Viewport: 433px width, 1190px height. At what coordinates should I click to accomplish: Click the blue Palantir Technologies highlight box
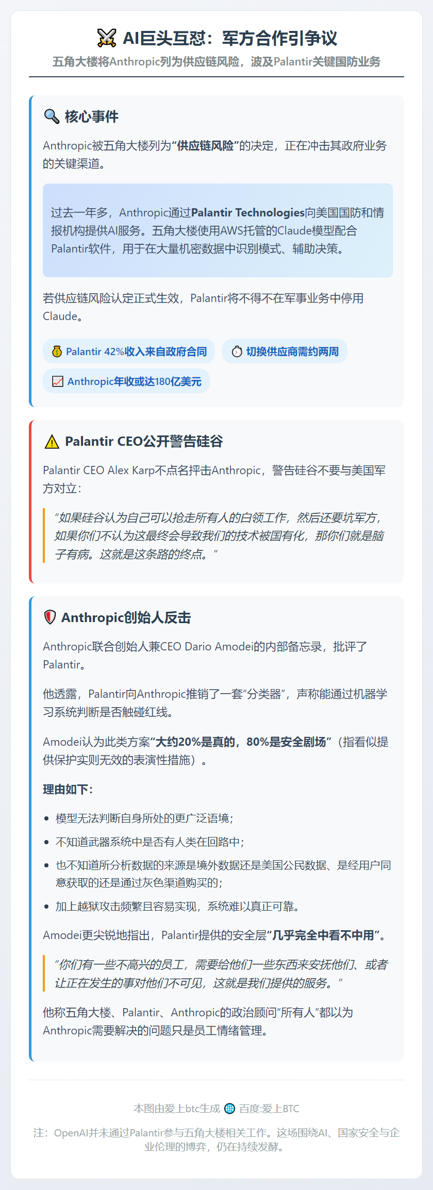point(218,230)
